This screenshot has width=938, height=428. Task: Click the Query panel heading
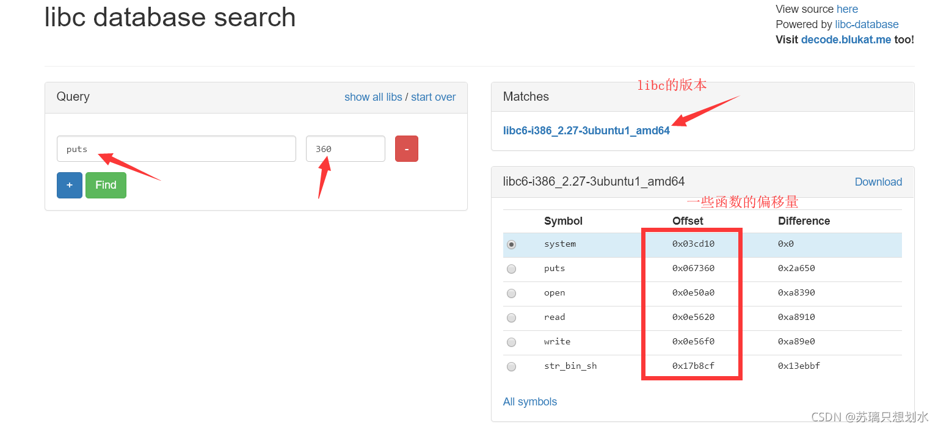pos(73,96)
